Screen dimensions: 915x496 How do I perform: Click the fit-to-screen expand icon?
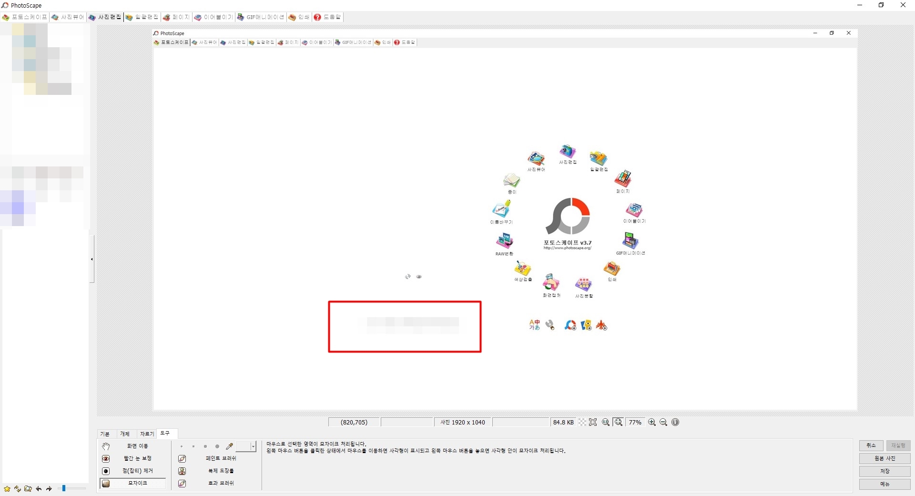tap(593, 423)
